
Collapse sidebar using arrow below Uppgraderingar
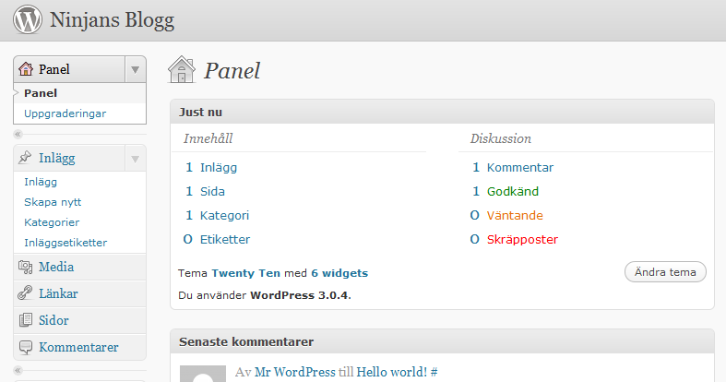click(18, 135)
